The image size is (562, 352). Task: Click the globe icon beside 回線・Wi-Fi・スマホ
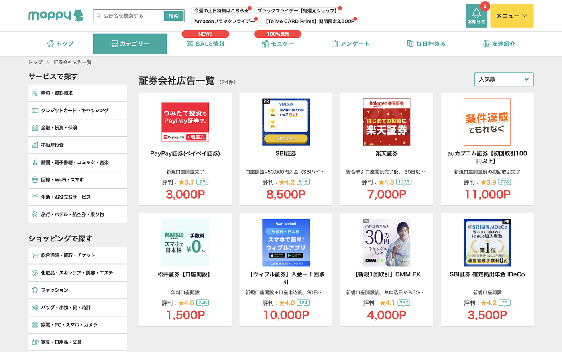[35, 180]
